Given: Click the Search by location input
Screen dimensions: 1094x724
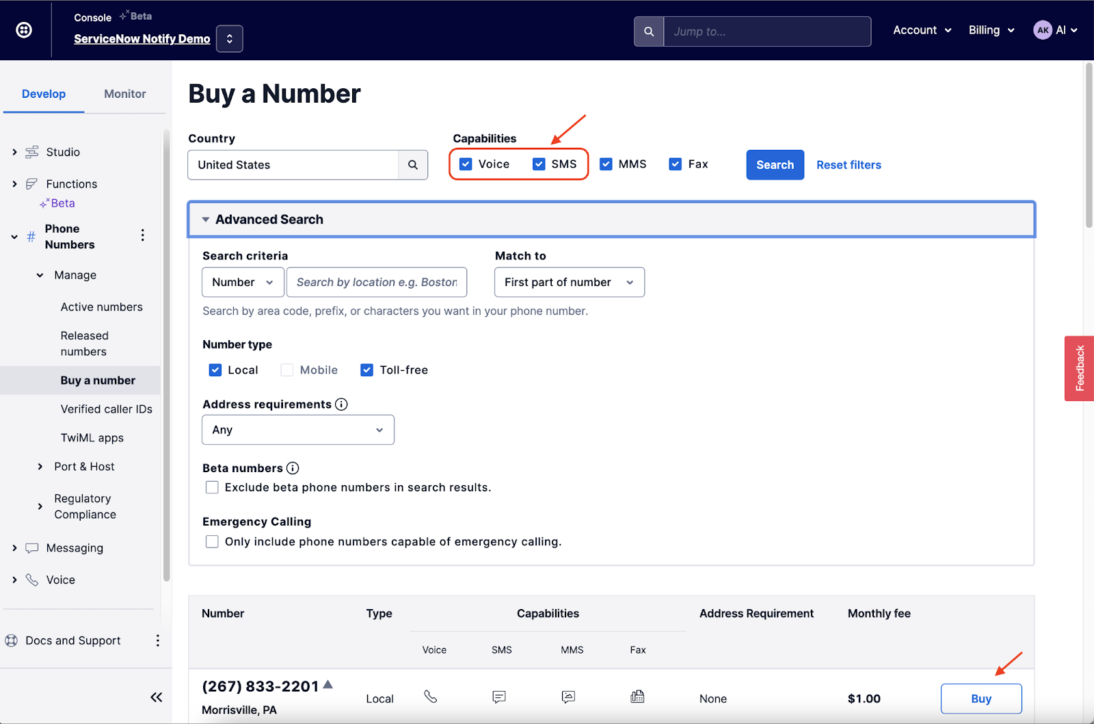Looking at the screenshot, I should coord(377,282).
